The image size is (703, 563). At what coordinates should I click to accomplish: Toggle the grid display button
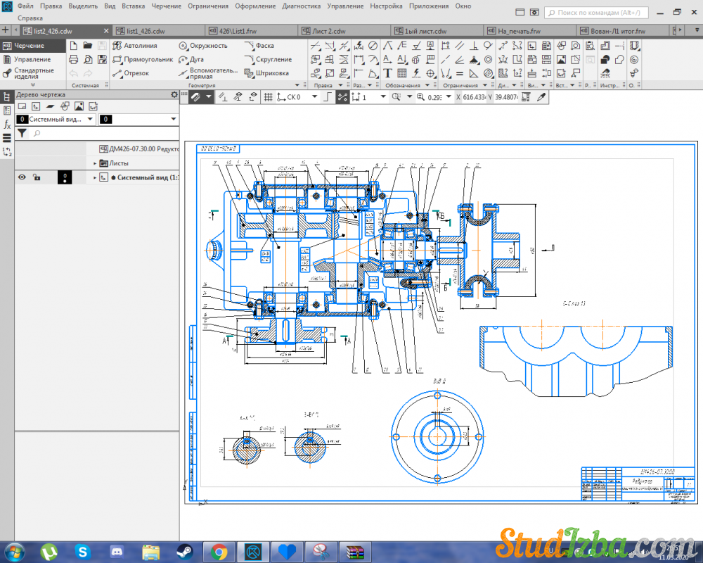[268, 97]
